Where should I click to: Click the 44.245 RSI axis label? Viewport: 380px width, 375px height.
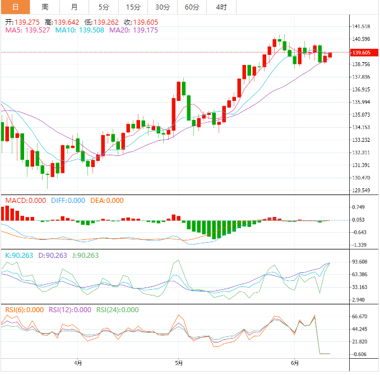360,329
